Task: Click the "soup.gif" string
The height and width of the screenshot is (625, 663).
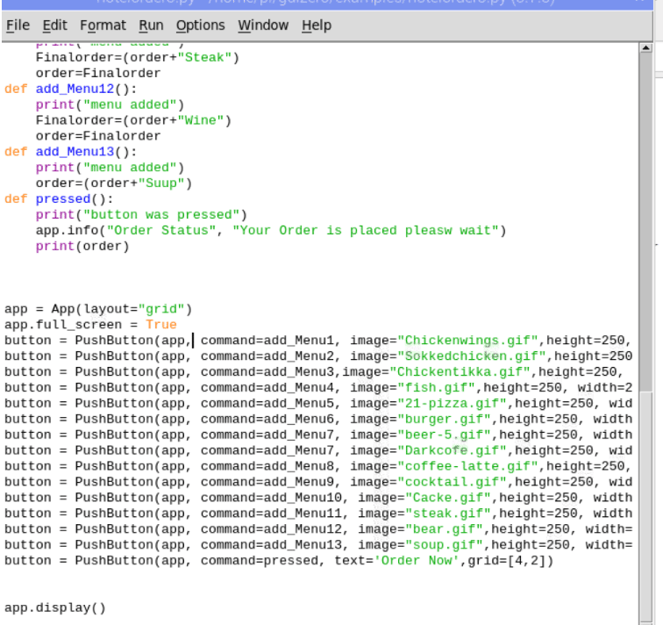Action: 436,545
